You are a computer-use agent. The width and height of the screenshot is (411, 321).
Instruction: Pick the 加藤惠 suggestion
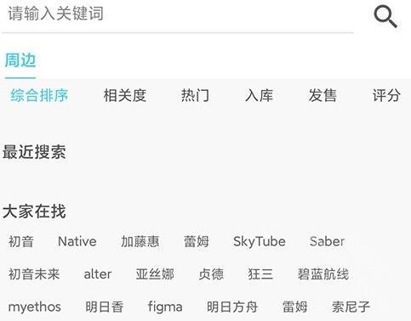140,241
